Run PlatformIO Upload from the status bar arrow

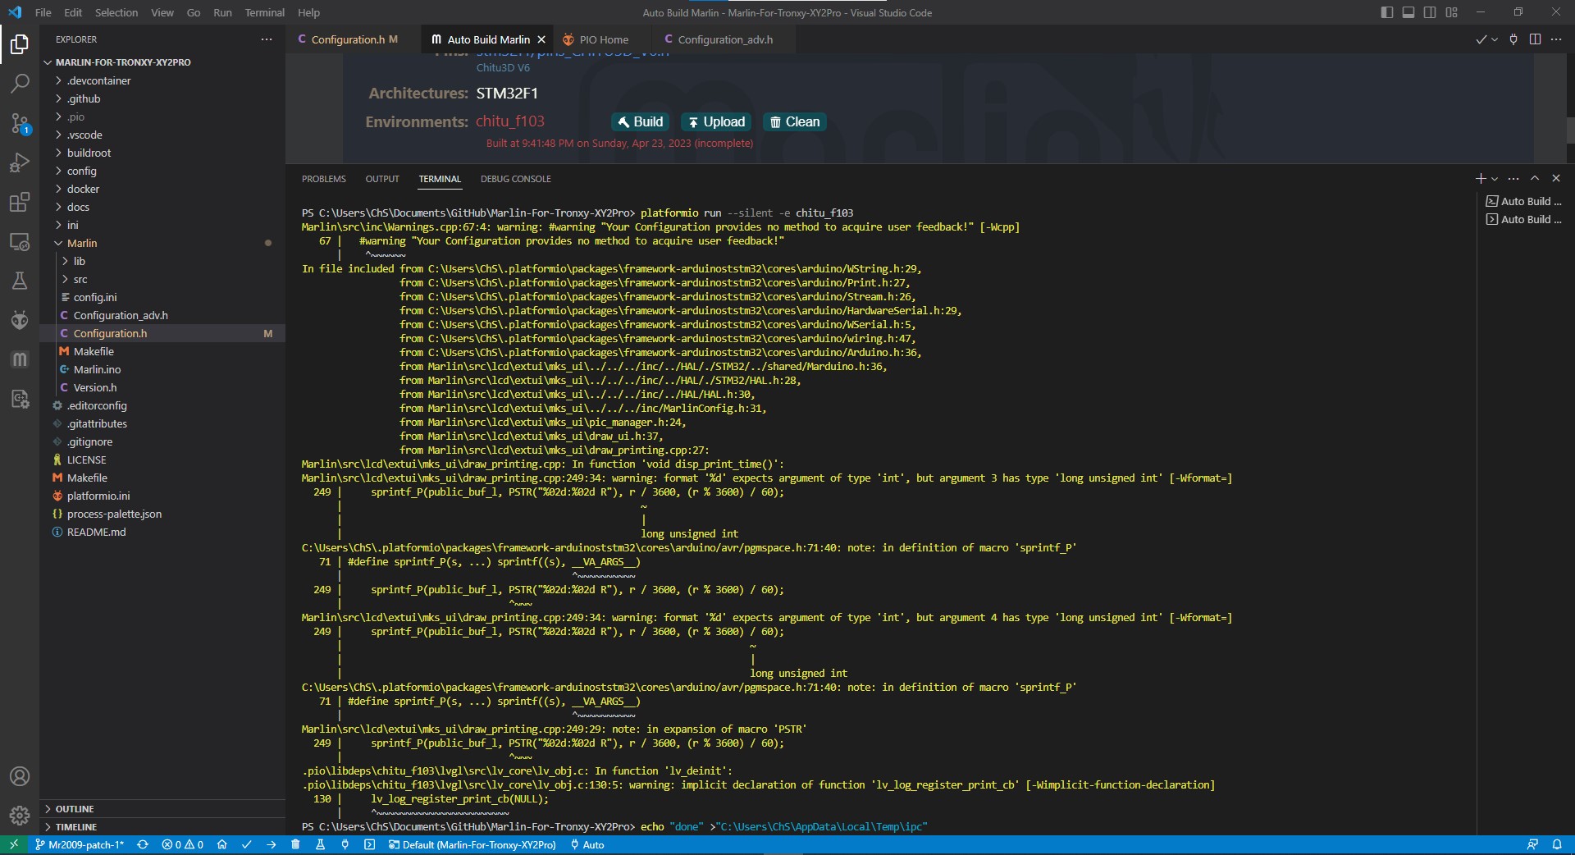[271, 845]
